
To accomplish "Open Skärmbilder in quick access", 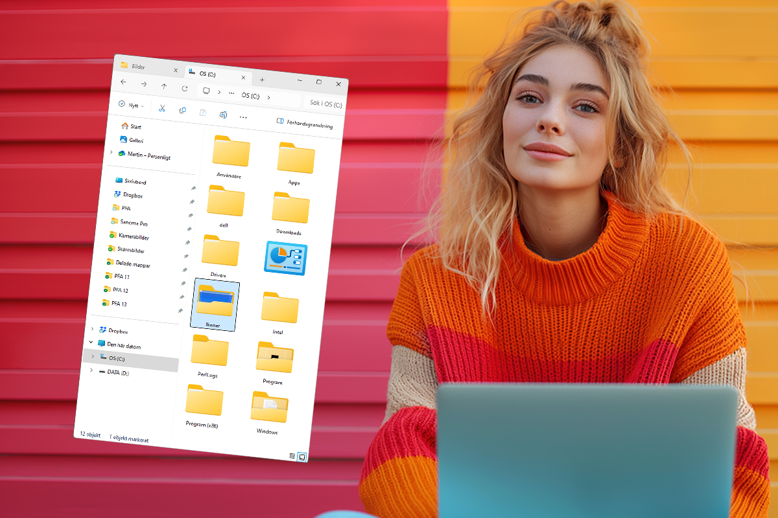I will point(126,249).
